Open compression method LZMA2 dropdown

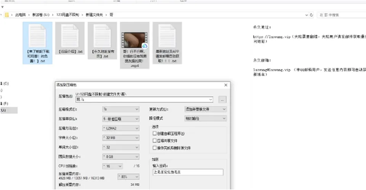[x=121, y=128]
